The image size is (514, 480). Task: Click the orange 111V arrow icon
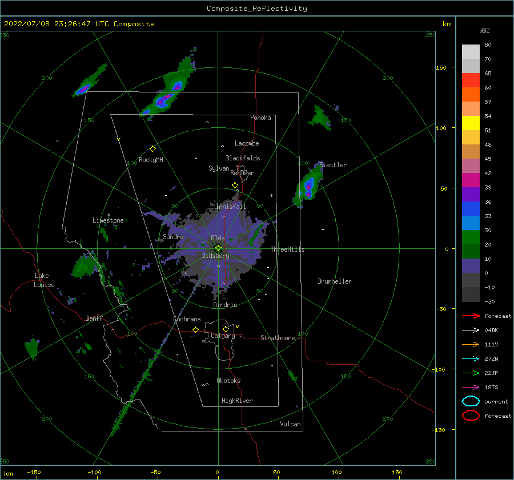[x=471, y=344]
